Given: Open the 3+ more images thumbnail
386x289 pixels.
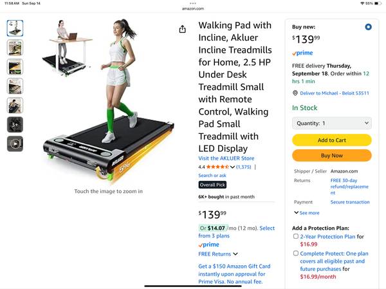Looking at the screenshot, I should tap(15, 124).
